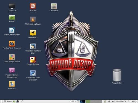Viewport: 138px width, 103px height.
Task: Click the green show-desktop panel launcher
Action: 14,101
